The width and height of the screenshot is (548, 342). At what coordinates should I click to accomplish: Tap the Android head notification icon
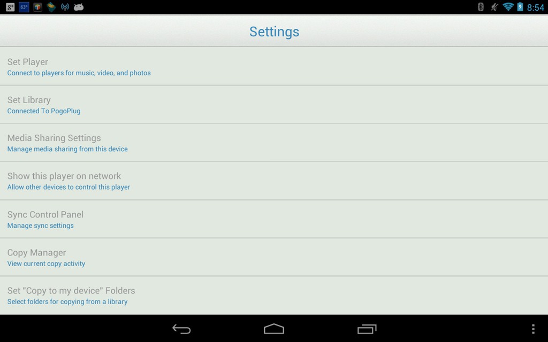(x=79, y=7)
